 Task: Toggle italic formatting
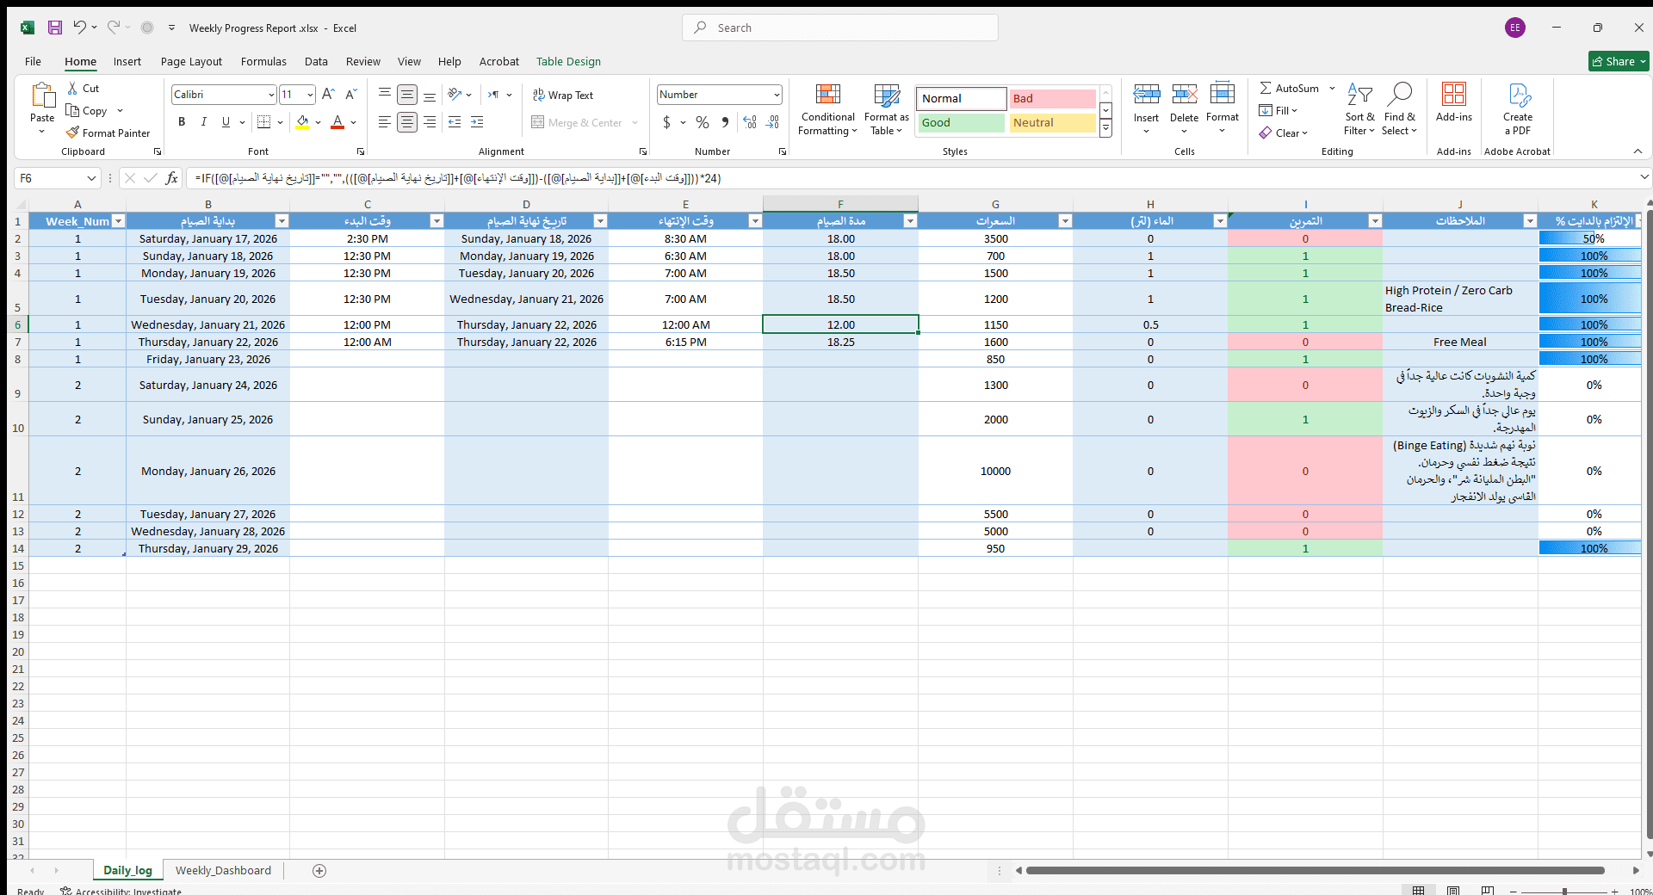(x=204, y=121)
